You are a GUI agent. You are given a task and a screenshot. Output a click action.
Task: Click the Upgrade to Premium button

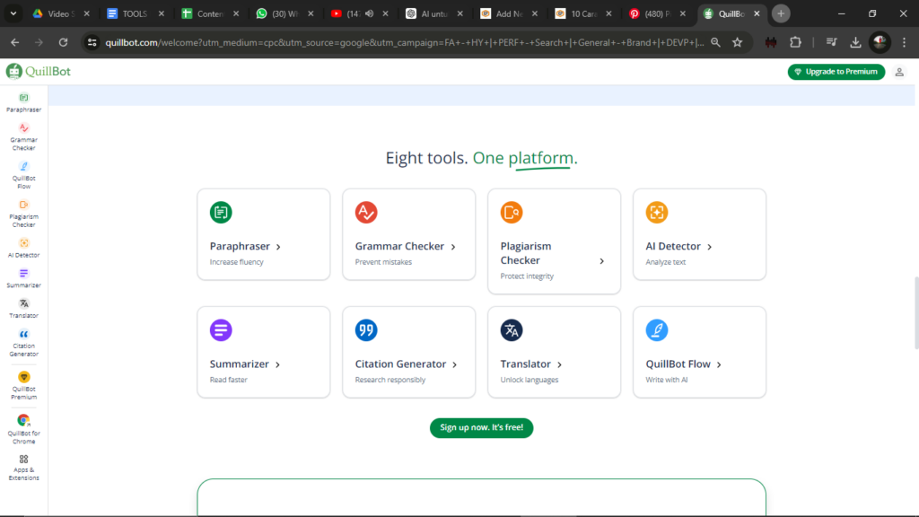coord(836,72)
